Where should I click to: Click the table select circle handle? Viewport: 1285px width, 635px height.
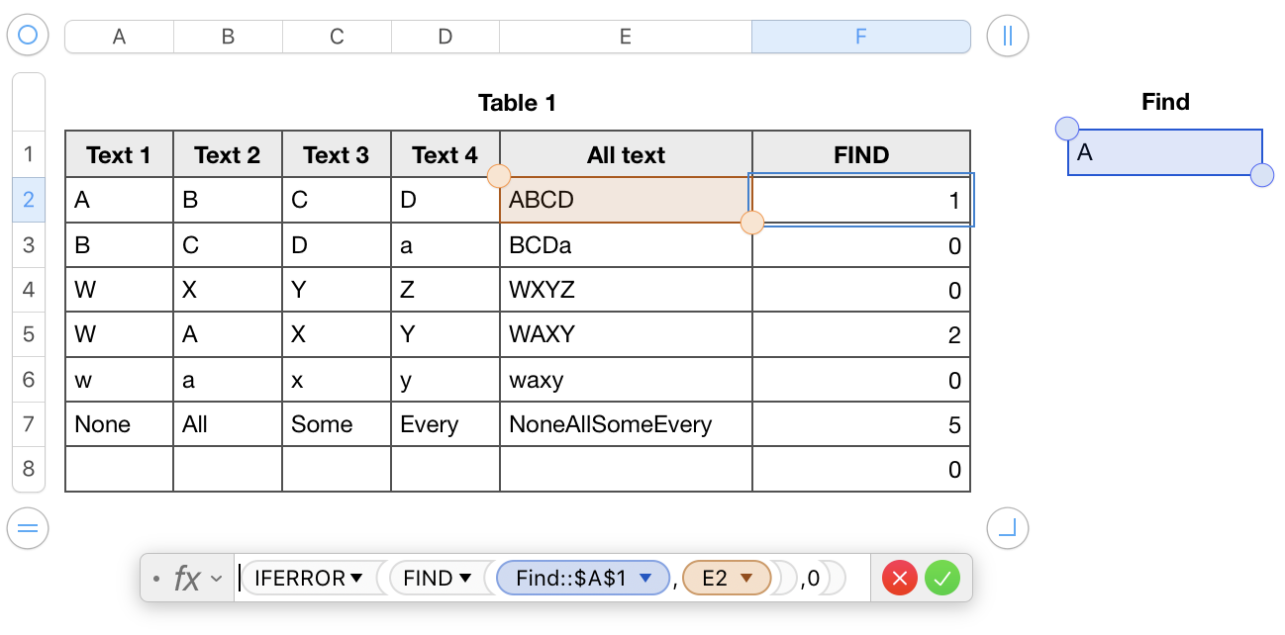28,37
